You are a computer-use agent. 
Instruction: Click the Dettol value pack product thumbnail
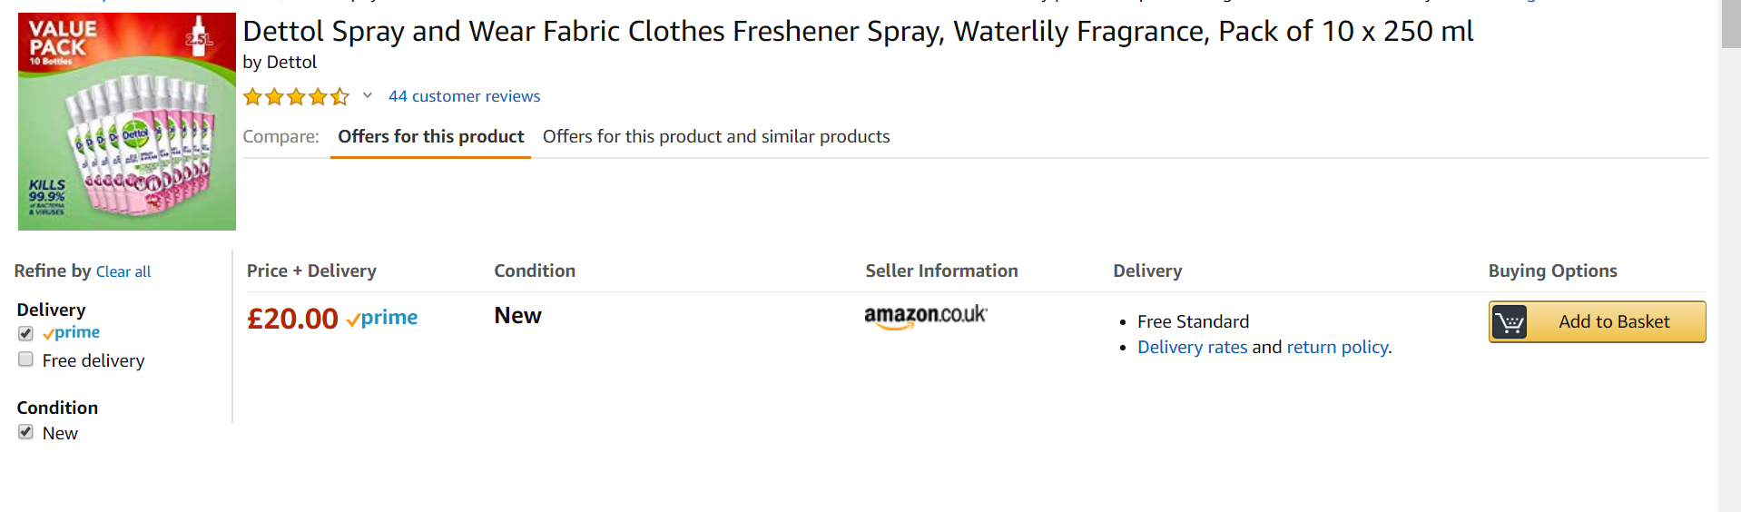[127, 122]
